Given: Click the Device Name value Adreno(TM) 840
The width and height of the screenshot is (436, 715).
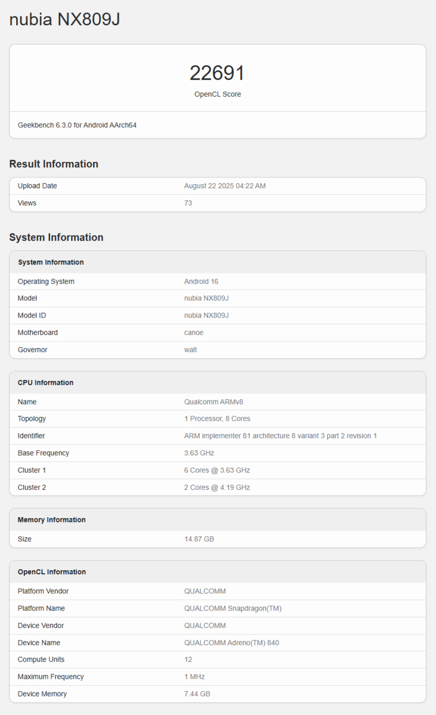Looking at the screenshot, I should pos(231,643).
